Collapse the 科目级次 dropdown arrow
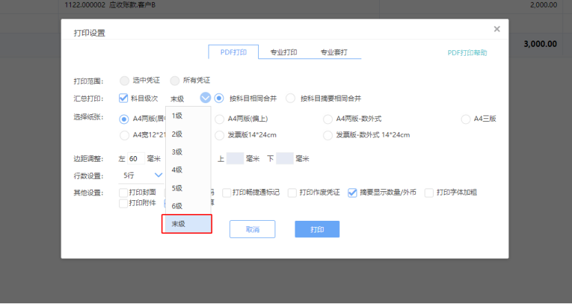Image resolution: width=572 pixels, height=304 pixels. [x=205, y=98]
